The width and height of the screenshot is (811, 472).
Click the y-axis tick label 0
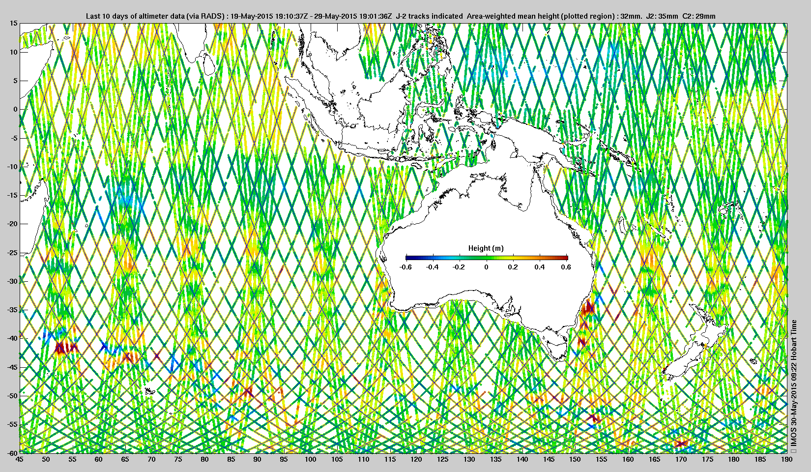15,109
